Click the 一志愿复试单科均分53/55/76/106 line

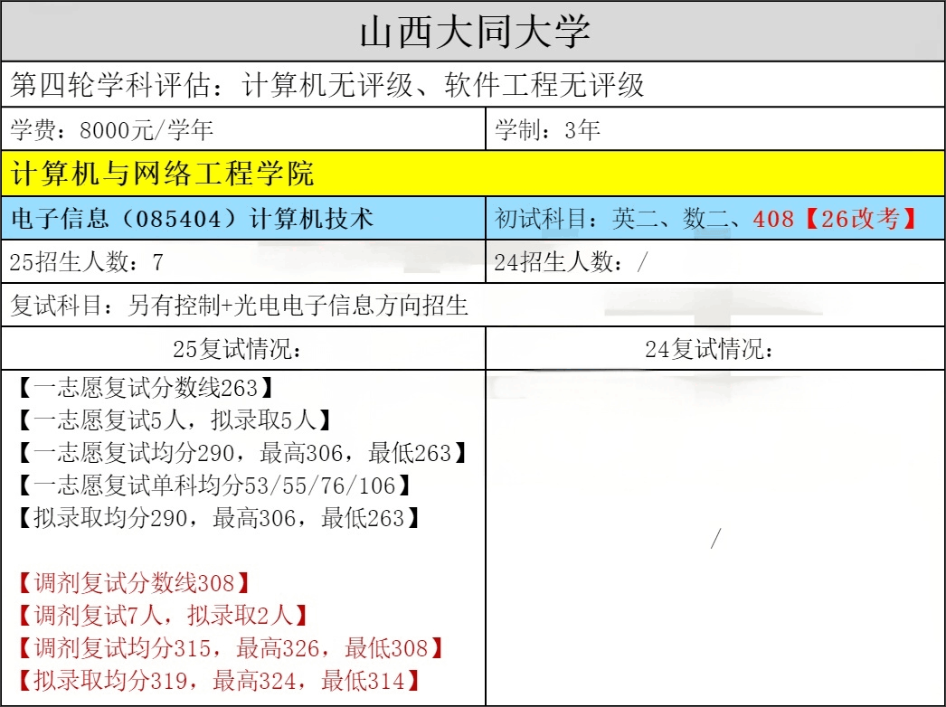click(213, 485)
